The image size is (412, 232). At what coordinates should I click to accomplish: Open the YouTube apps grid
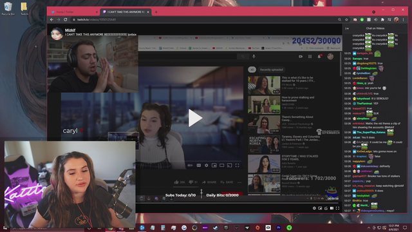click(x=310, y=56)
